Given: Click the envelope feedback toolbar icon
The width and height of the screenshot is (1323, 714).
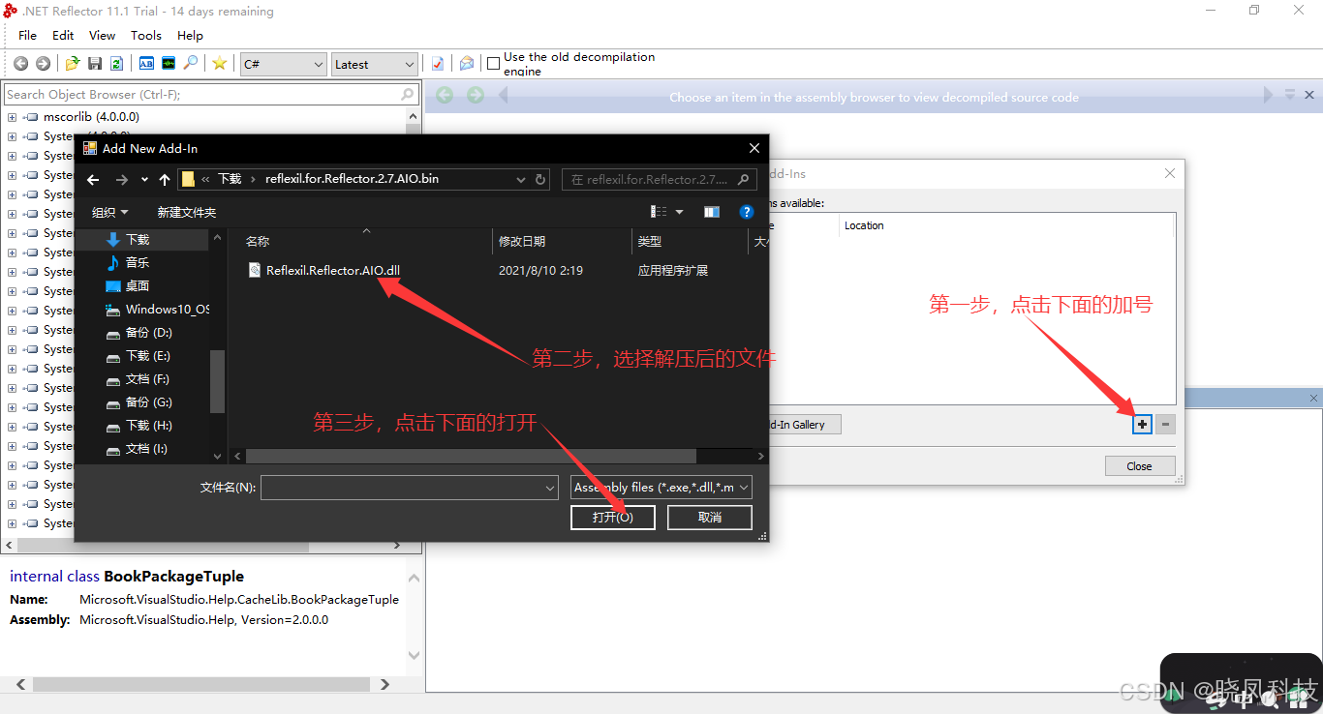Looking at the screenshot, I should point(467,63).
